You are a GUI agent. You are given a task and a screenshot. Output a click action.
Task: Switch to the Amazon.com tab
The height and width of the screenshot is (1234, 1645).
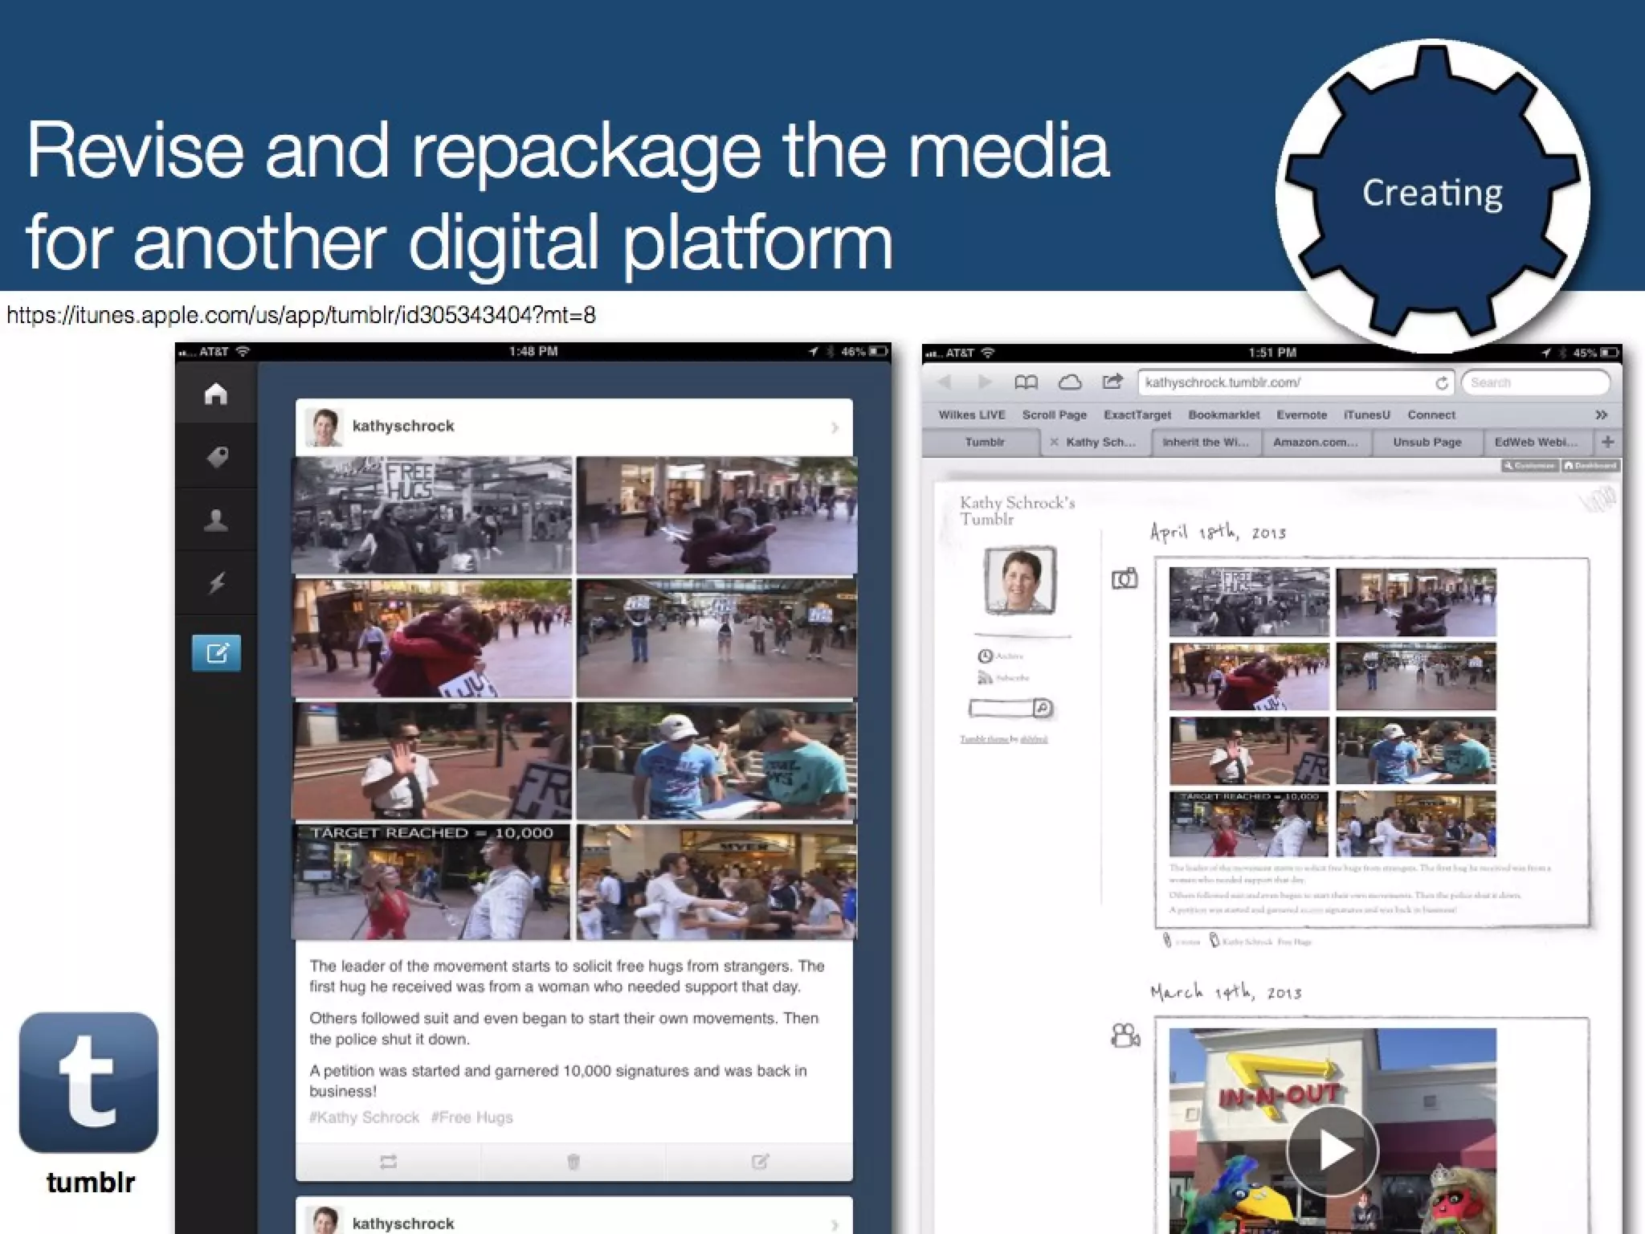[1315, 443]
